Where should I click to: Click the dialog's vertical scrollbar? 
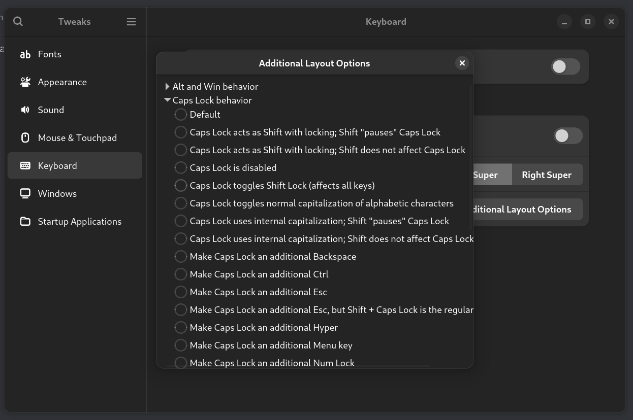[x=470, y=152]
